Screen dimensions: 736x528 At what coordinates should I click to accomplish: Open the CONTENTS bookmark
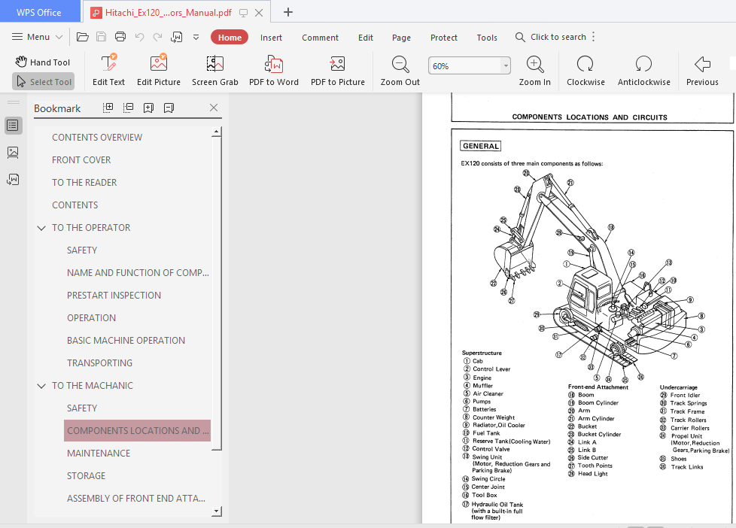75,205
